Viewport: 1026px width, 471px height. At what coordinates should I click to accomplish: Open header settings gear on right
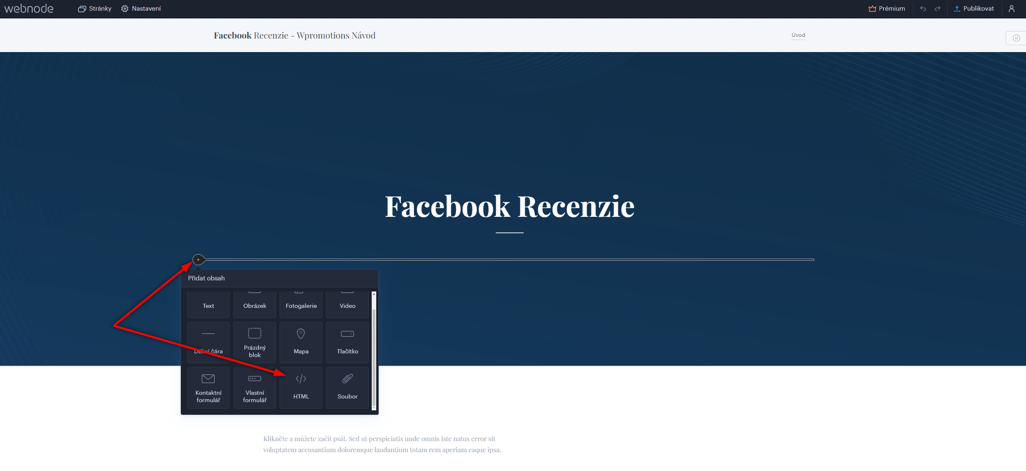1016,38
